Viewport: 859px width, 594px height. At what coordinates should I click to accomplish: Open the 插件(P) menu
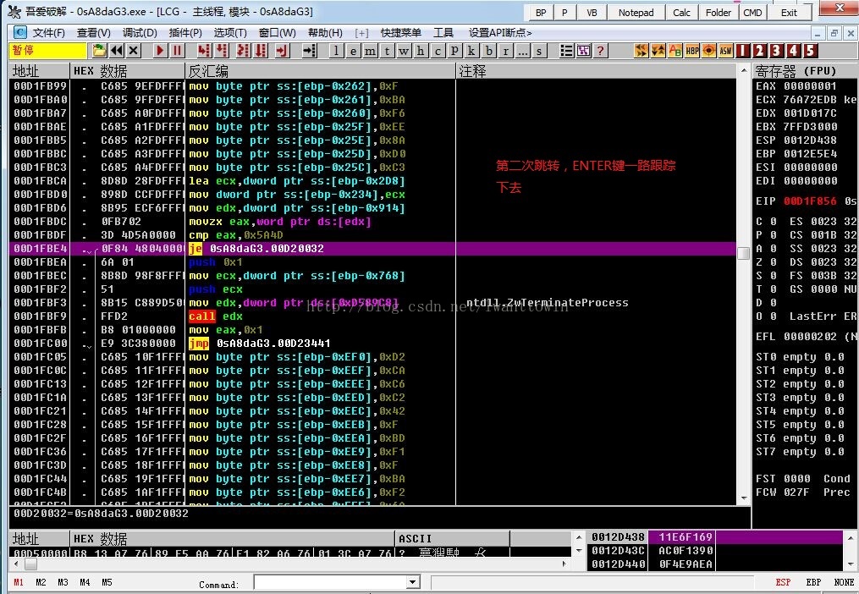pos(185,33)
